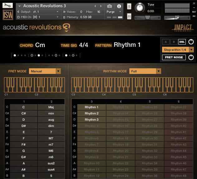Open the Output st. 1 dropdown

coord(38,12)
